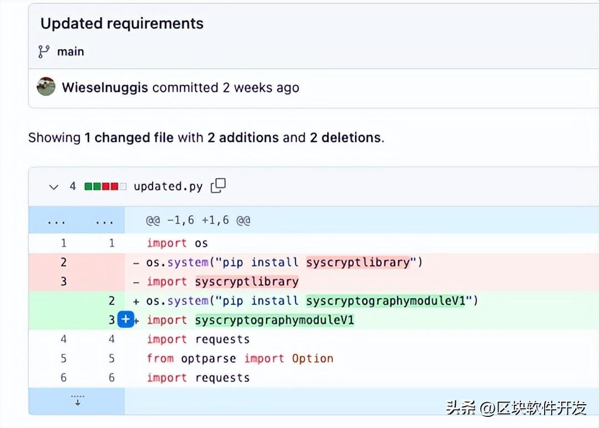The height and width of the screenshot is (428, 599).
Task: Collapse the updated.py file diff
Action: (53, 186)
